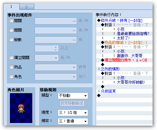Select the empty line below 大哥哥你好帥歐!
Screen dimensions: 157x130
point(124,87)
